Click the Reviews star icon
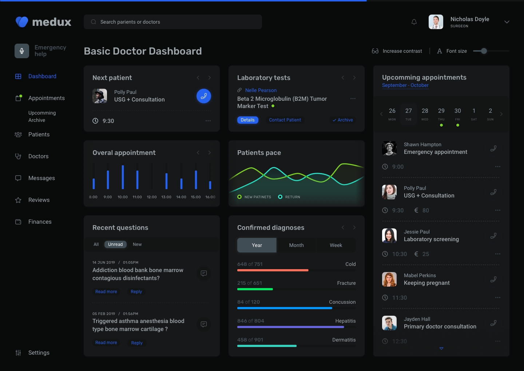Image resolution: width=524 pixels, height=371 pixels. (18, 200)
